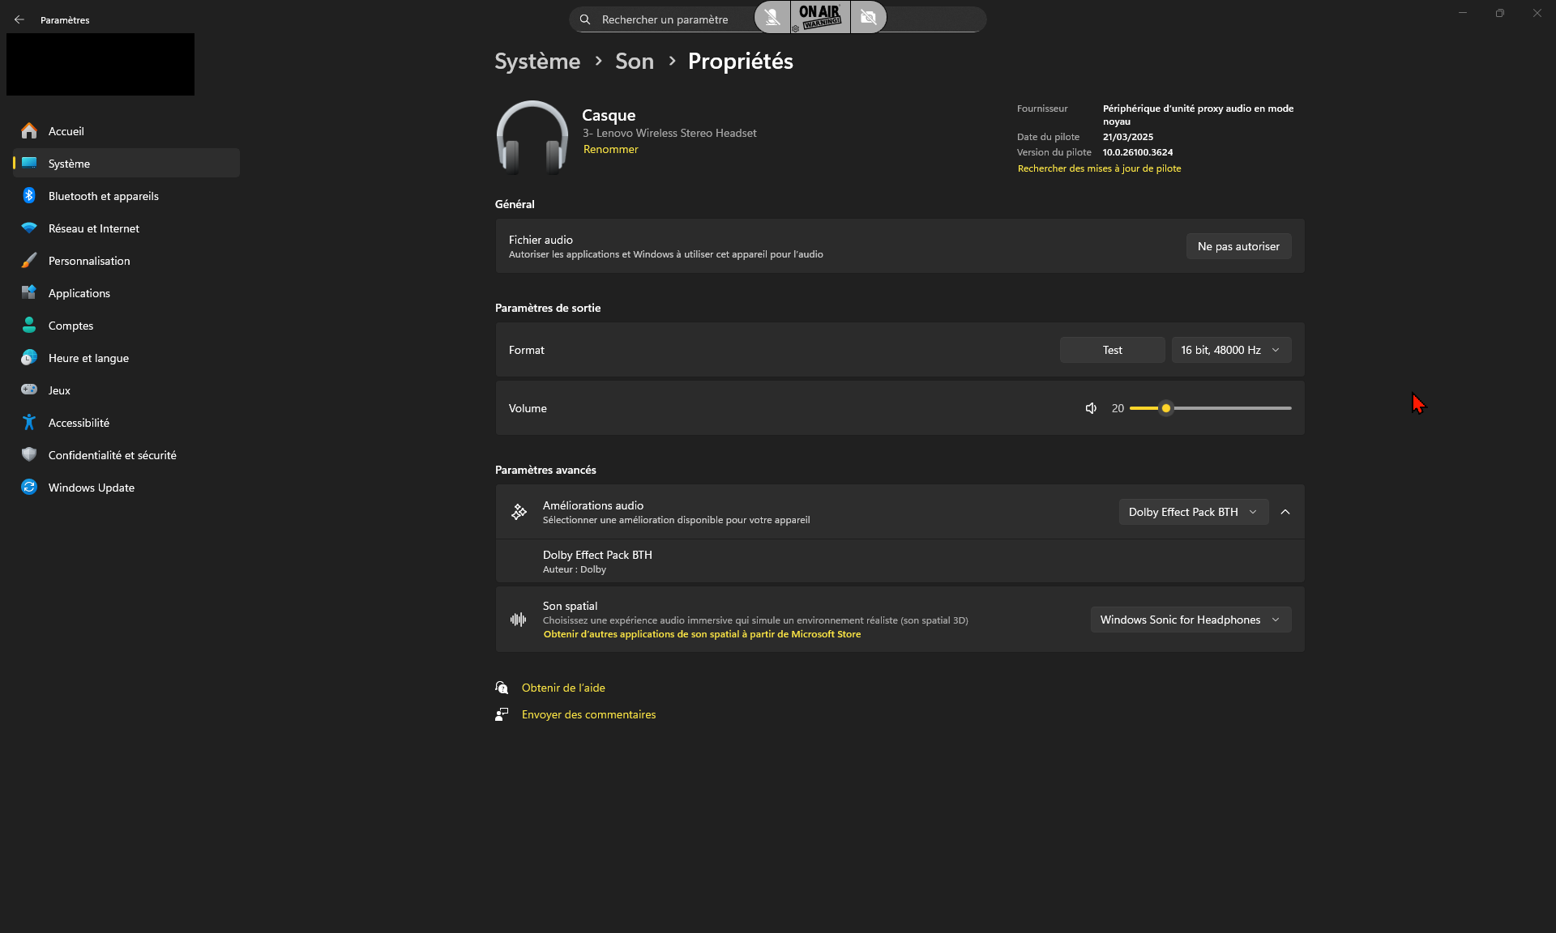
Task: Click the Obtenir de l'aide link
Action: 563,688
